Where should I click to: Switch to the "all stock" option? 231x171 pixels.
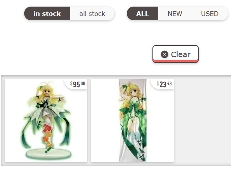point(92,14)
